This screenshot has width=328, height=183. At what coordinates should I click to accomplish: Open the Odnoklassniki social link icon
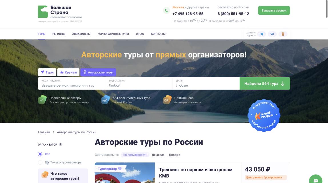click(283, 34)
